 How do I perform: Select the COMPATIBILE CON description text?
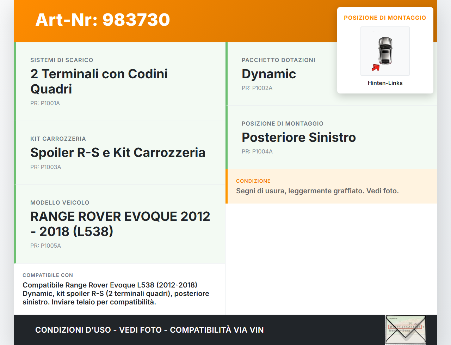[x=116, y=293]
